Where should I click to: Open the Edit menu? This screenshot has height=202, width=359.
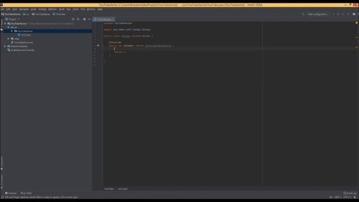pyautogui.click(x=8, y=9)
